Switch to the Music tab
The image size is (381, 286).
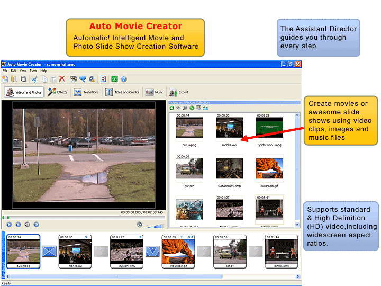tap(154, 92)
